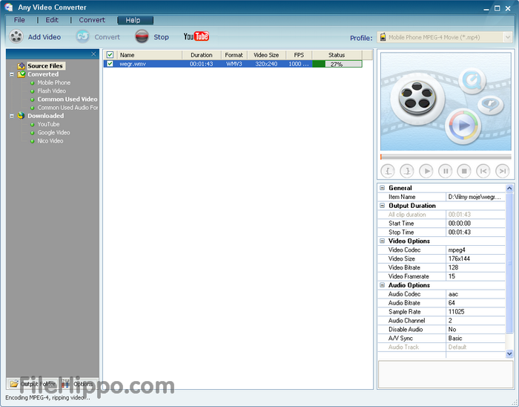Image resolution: width=519 pixels, height=407 pixels.
Task: Pause the video preview
Action: 445,171
